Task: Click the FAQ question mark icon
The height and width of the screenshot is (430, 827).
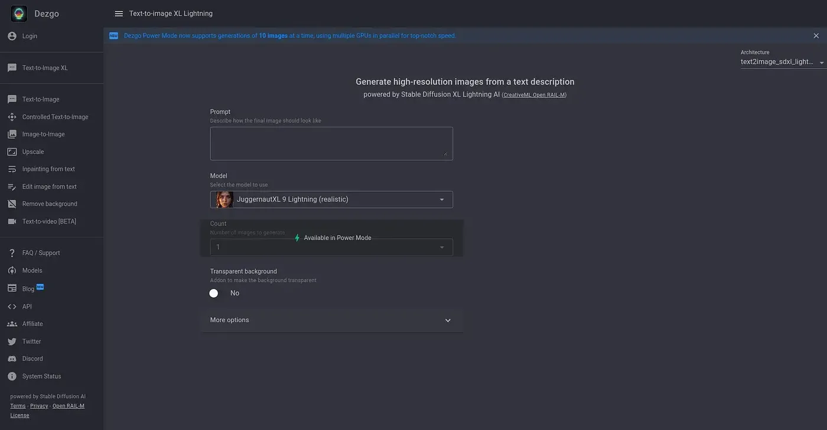Action: pyautogui.click(x=12, y=253)
